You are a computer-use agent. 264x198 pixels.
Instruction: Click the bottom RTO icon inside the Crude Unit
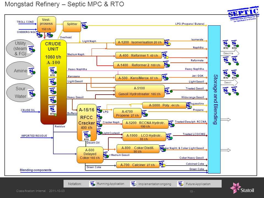tap(53, 110)
